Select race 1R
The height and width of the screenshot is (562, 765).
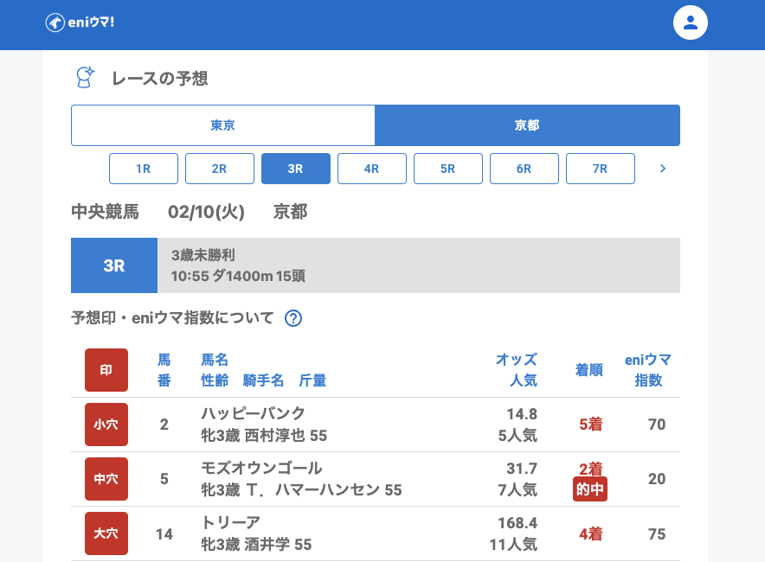[x=144, y=169]
